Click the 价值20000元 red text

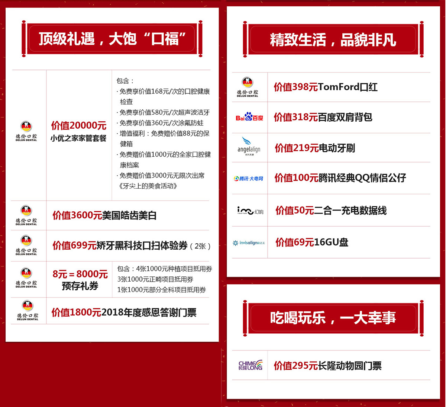point(79,125)
